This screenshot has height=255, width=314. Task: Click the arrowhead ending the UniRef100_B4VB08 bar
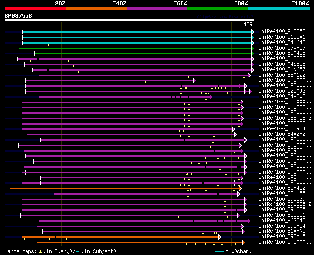[211, 97]
